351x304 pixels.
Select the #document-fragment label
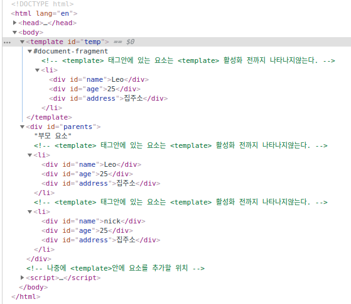coord(71,51)
